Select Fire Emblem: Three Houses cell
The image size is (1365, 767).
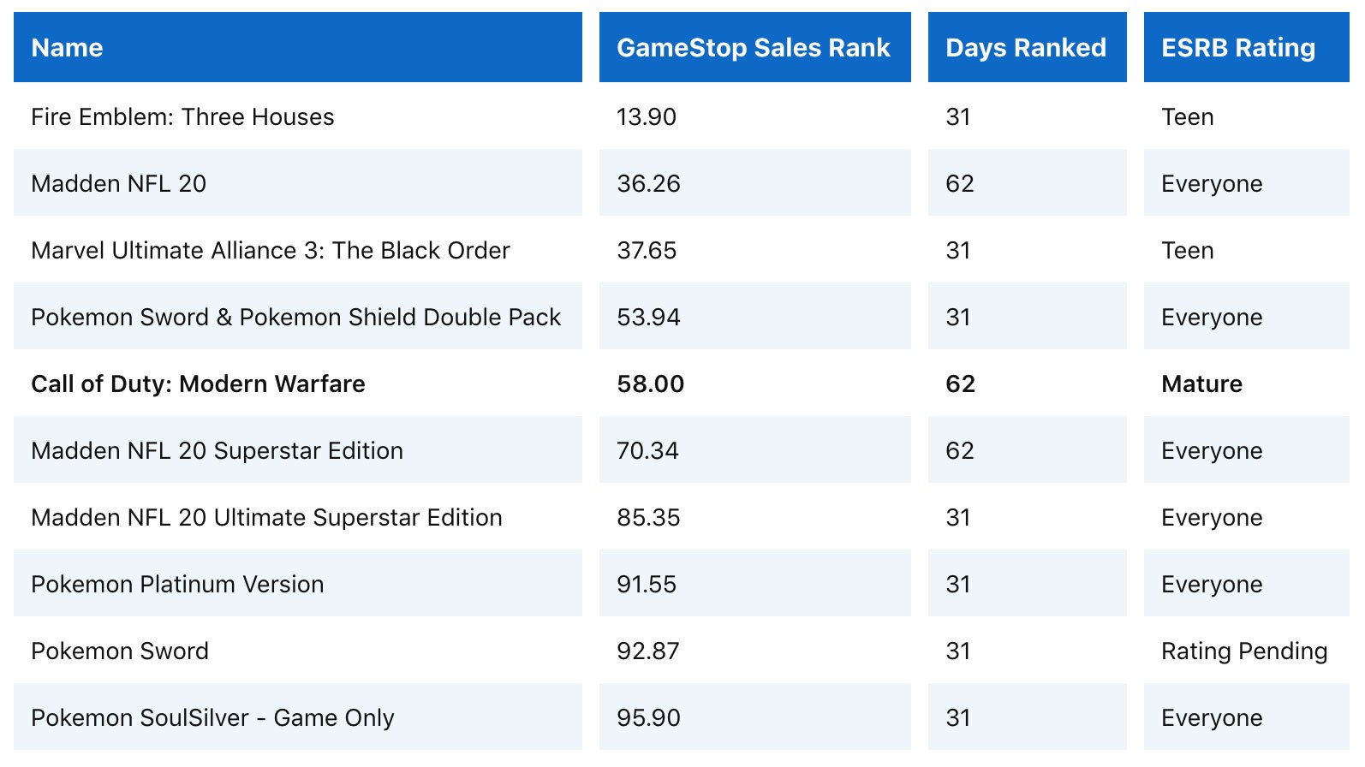[x=182, y=117]
